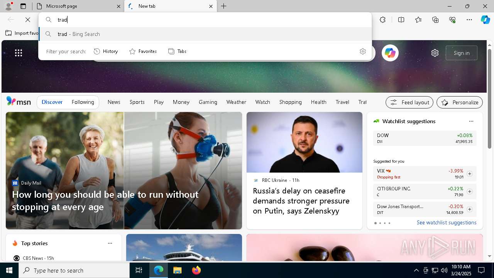Screen dimensions: 494x278
Task: Open Collections toolbar icon
Action: (435, 20)
